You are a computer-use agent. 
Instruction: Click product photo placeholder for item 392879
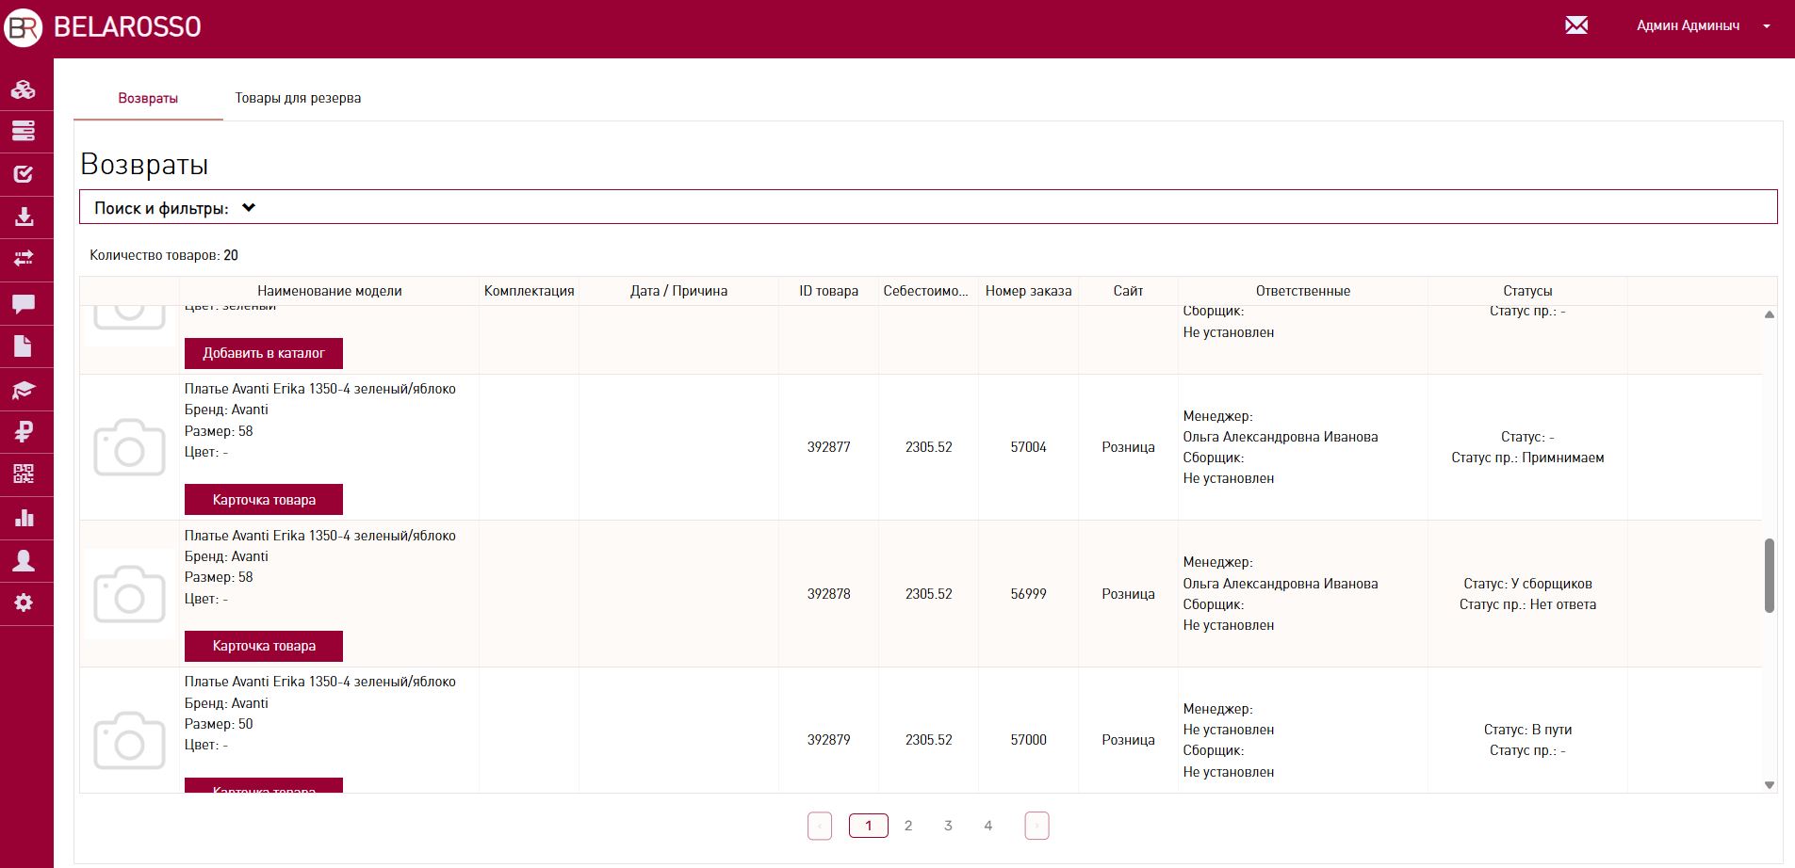[130, 740]
